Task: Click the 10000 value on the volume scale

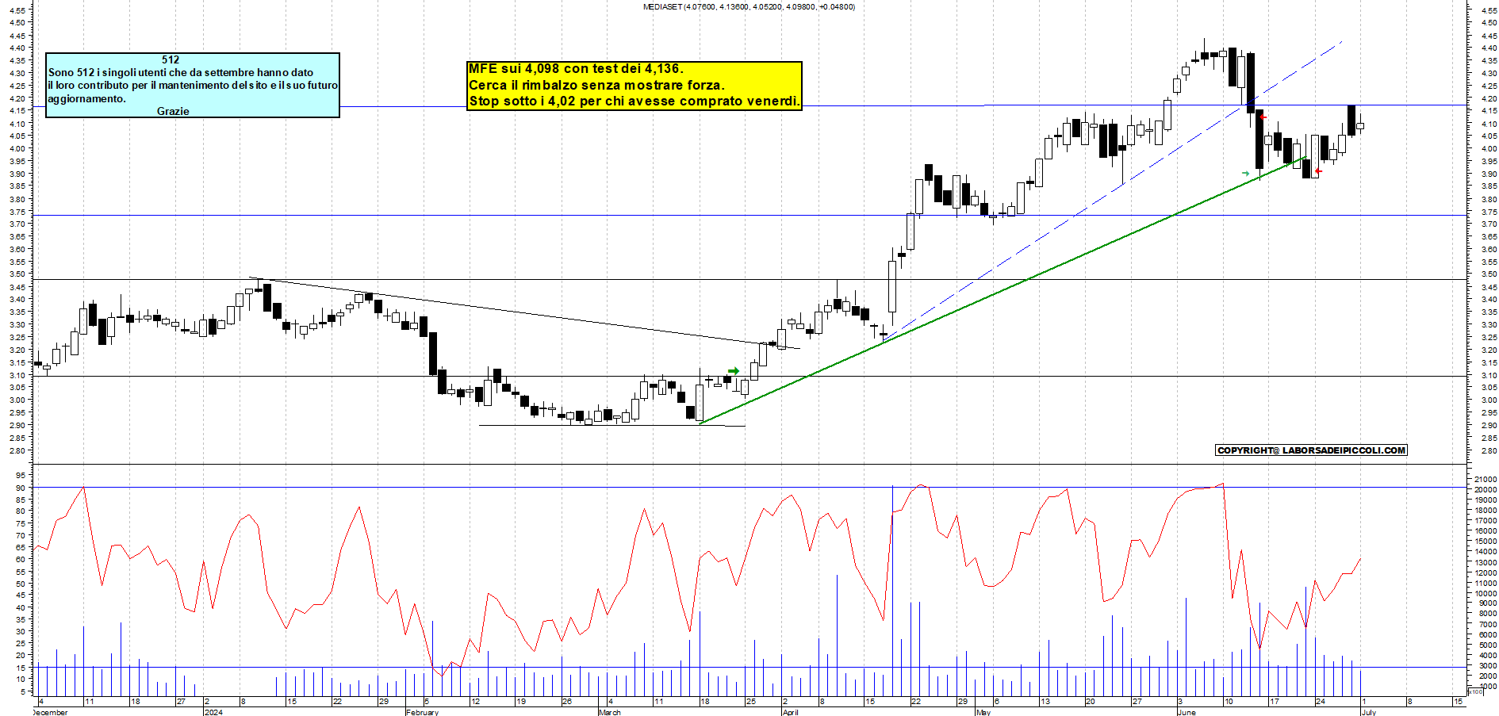Action: coord(1485,593)
